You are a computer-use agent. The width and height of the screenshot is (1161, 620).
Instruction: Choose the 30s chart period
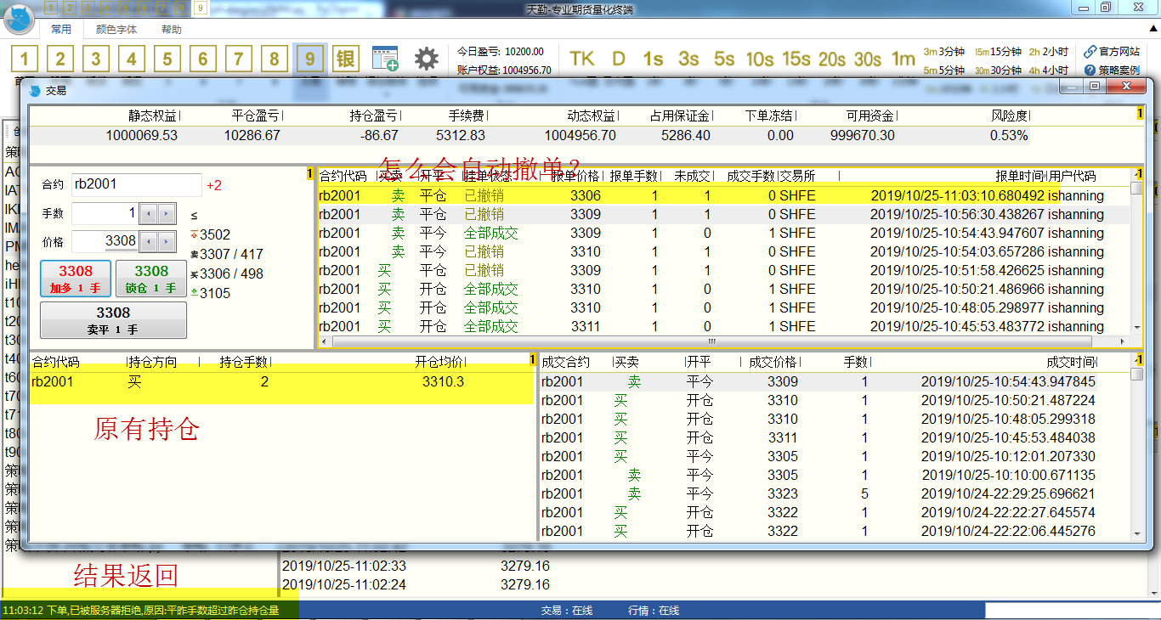(x=868, y=59)
